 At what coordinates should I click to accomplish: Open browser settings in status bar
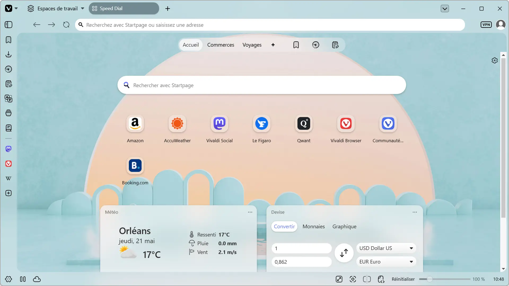tap(8, 279)
